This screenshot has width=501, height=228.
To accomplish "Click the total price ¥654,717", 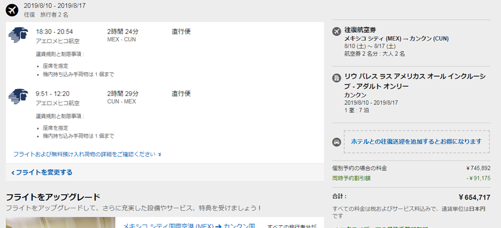I will click(x=474, y=198).
